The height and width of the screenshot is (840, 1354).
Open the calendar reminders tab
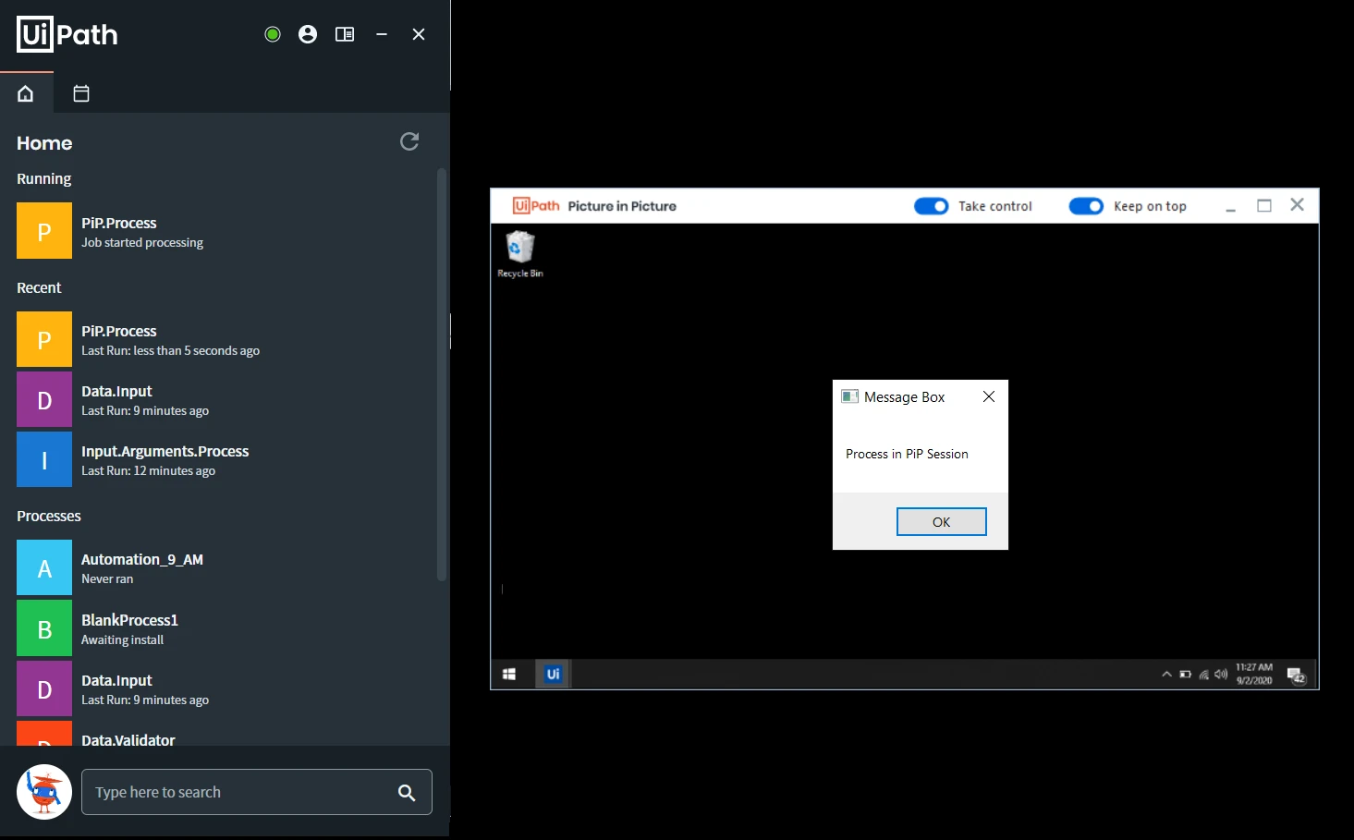point(81,93)
